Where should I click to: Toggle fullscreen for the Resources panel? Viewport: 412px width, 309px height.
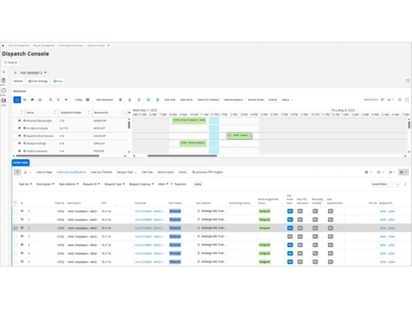[407, 100]
